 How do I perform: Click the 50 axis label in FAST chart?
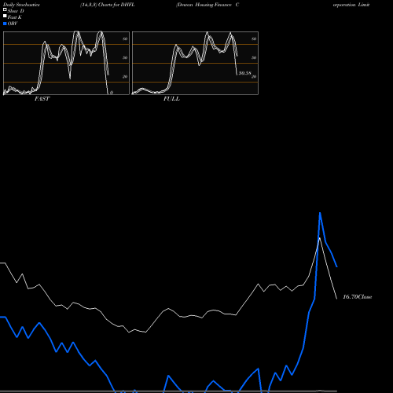pos(125,57)
